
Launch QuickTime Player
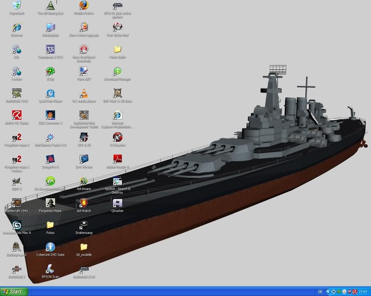coord(50,94)
